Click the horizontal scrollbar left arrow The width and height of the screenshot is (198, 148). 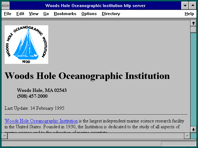5,136
